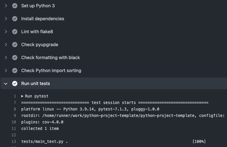Select the Check pyupgrade step title
The height and width of the screenshot is (147, 227).
(x=40, y=45)
